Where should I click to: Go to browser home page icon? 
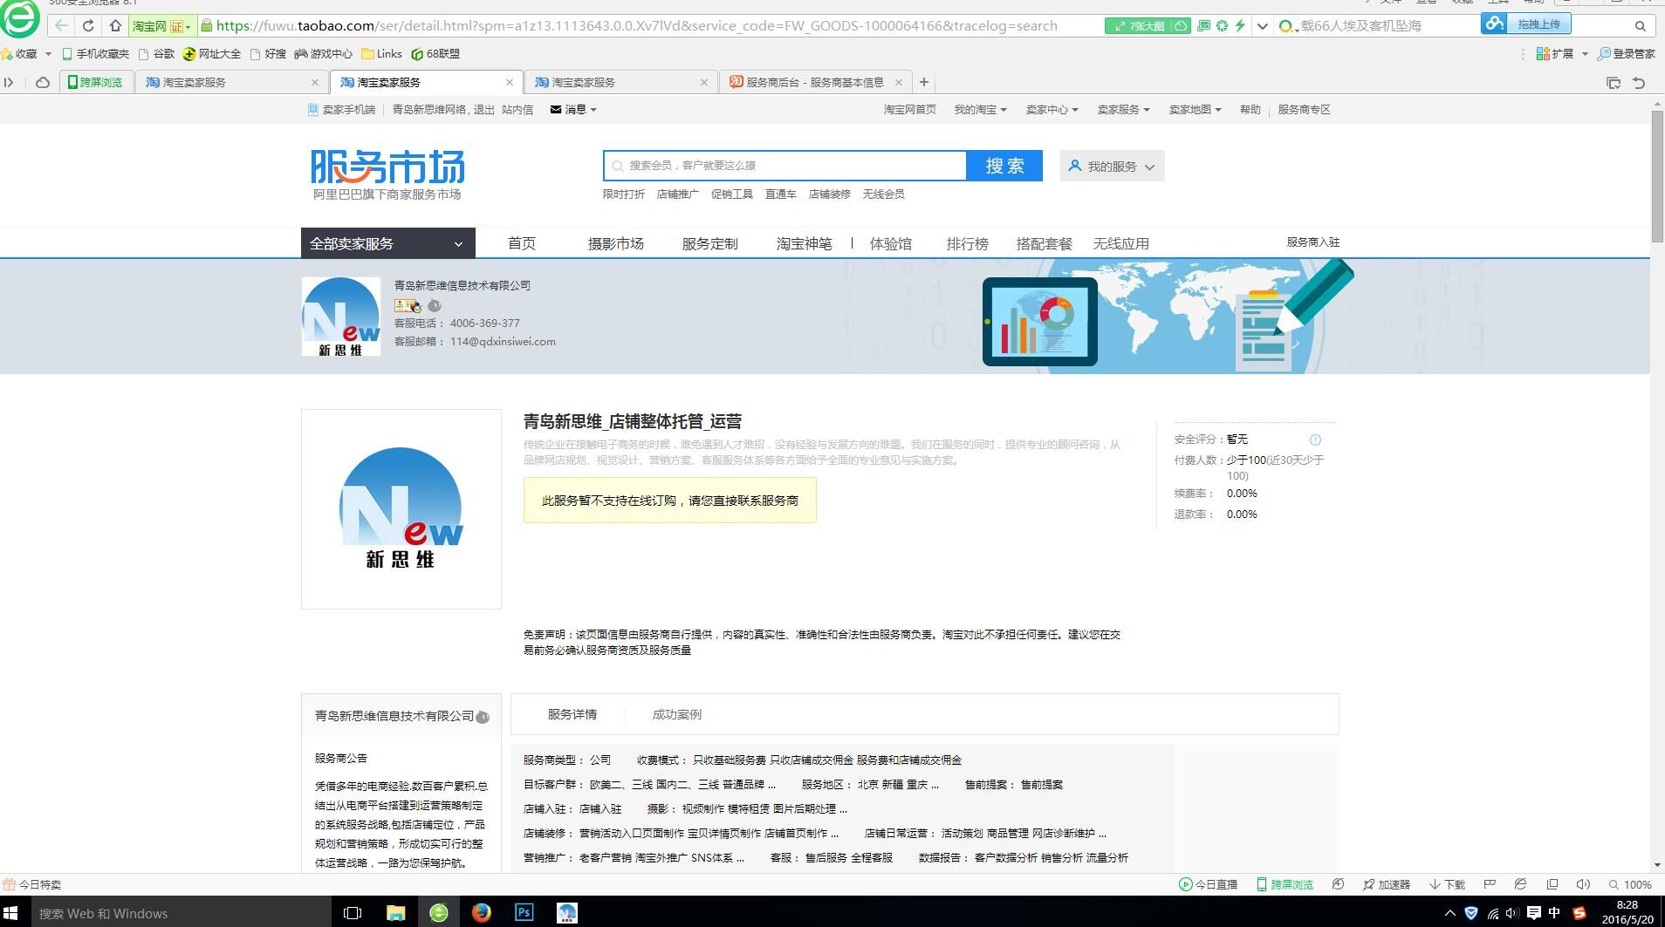point(115,25)
